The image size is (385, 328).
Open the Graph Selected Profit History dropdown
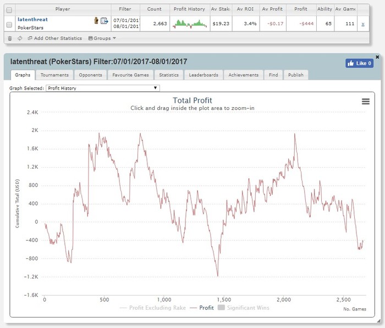(103, 88)
